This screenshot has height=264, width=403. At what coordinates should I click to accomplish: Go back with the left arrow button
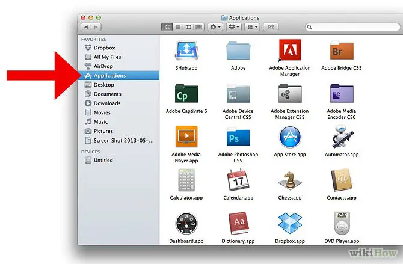(86, 27)
